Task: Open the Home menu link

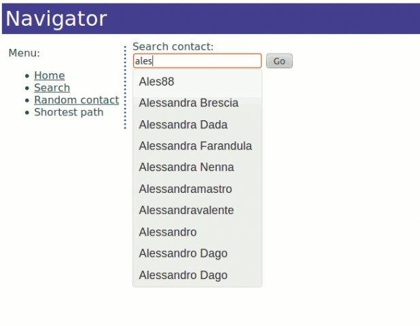Action: tap(49, 75)
